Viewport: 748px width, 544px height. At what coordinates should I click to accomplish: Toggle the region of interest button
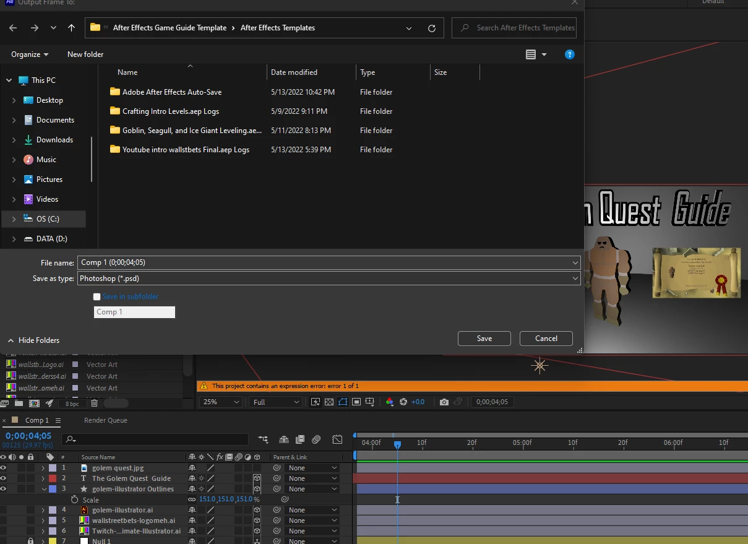356,402
